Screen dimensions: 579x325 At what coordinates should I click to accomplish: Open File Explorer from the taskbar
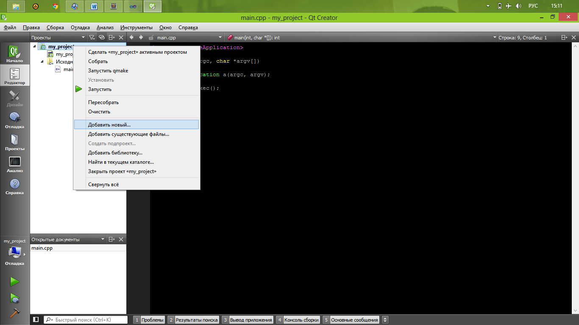16,6
